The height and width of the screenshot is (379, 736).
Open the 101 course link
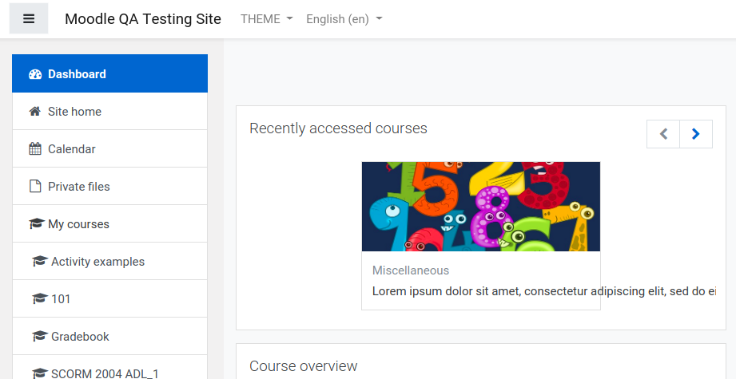(x=109, y=298)
